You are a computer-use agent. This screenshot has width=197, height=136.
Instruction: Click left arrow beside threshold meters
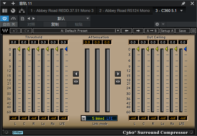(76, 74)
